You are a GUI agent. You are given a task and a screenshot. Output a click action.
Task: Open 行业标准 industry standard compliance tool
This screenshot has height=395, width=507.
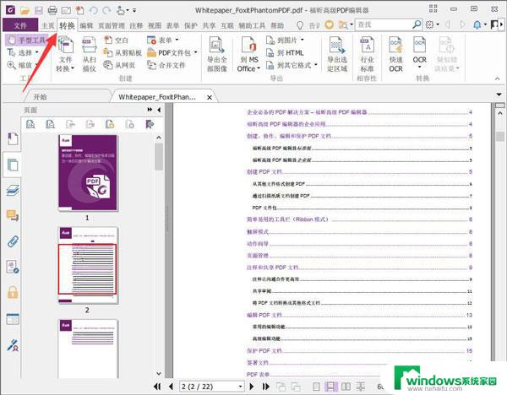(x=367, y=54)
